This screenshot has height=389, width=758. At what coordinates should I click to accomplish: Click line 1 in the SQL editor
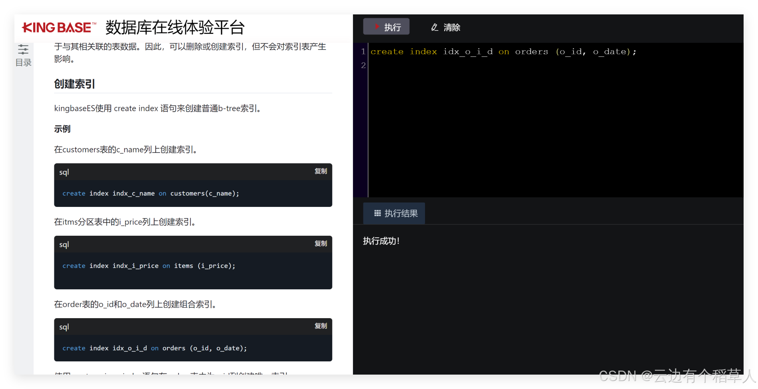(x=503, y=52)
